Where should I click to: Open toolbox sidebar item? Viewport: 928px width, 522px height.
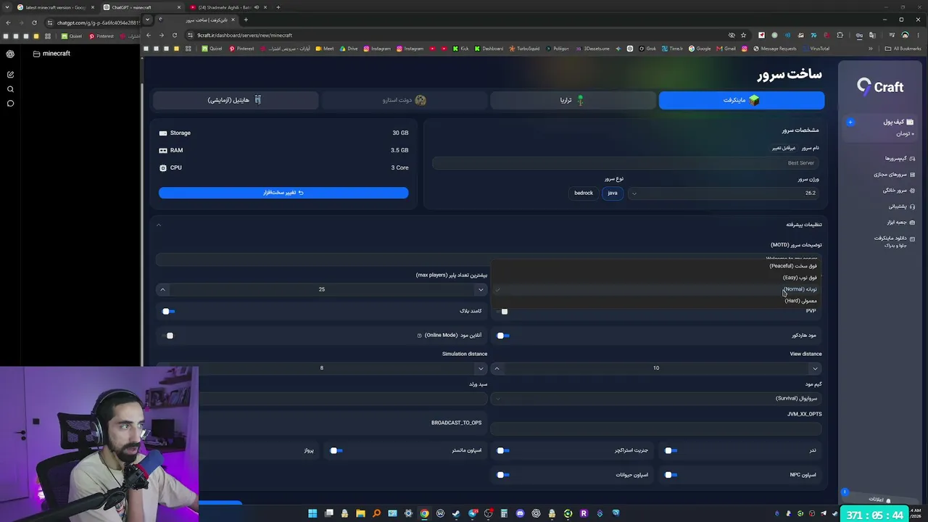[900, 222]
